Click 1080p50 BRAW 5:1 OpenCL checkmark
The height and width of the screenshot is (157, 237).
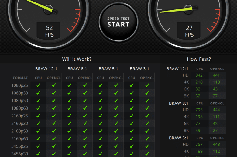(x=116, y=100)
